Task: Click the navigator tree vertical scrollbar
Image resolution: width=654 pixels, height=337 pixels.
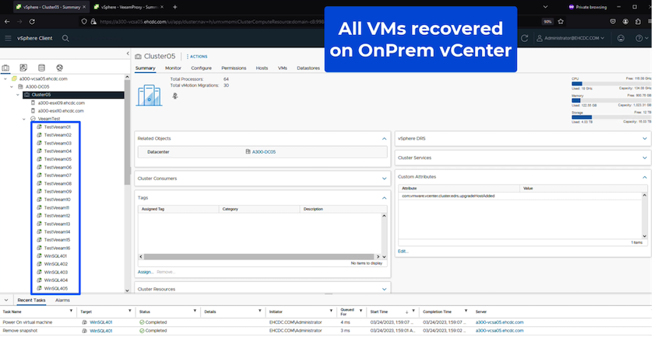Action: (127, 132)
